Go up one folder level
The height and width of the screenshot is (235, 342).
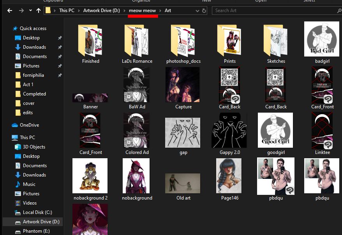[39, 11]
